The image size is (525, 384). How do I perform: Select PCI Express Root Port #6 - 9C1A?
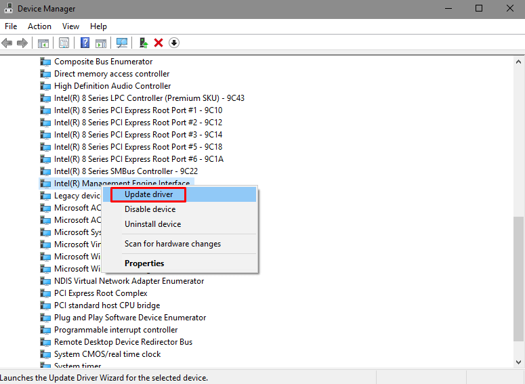click(x=139, y=159)
